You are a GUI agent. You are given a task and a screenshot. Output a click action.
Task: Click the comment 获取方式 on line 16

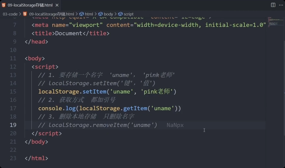coord(77,100)
